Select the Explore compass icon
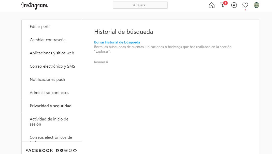The width and height of the screenshot is (272, 154). [x=234, y=5]
